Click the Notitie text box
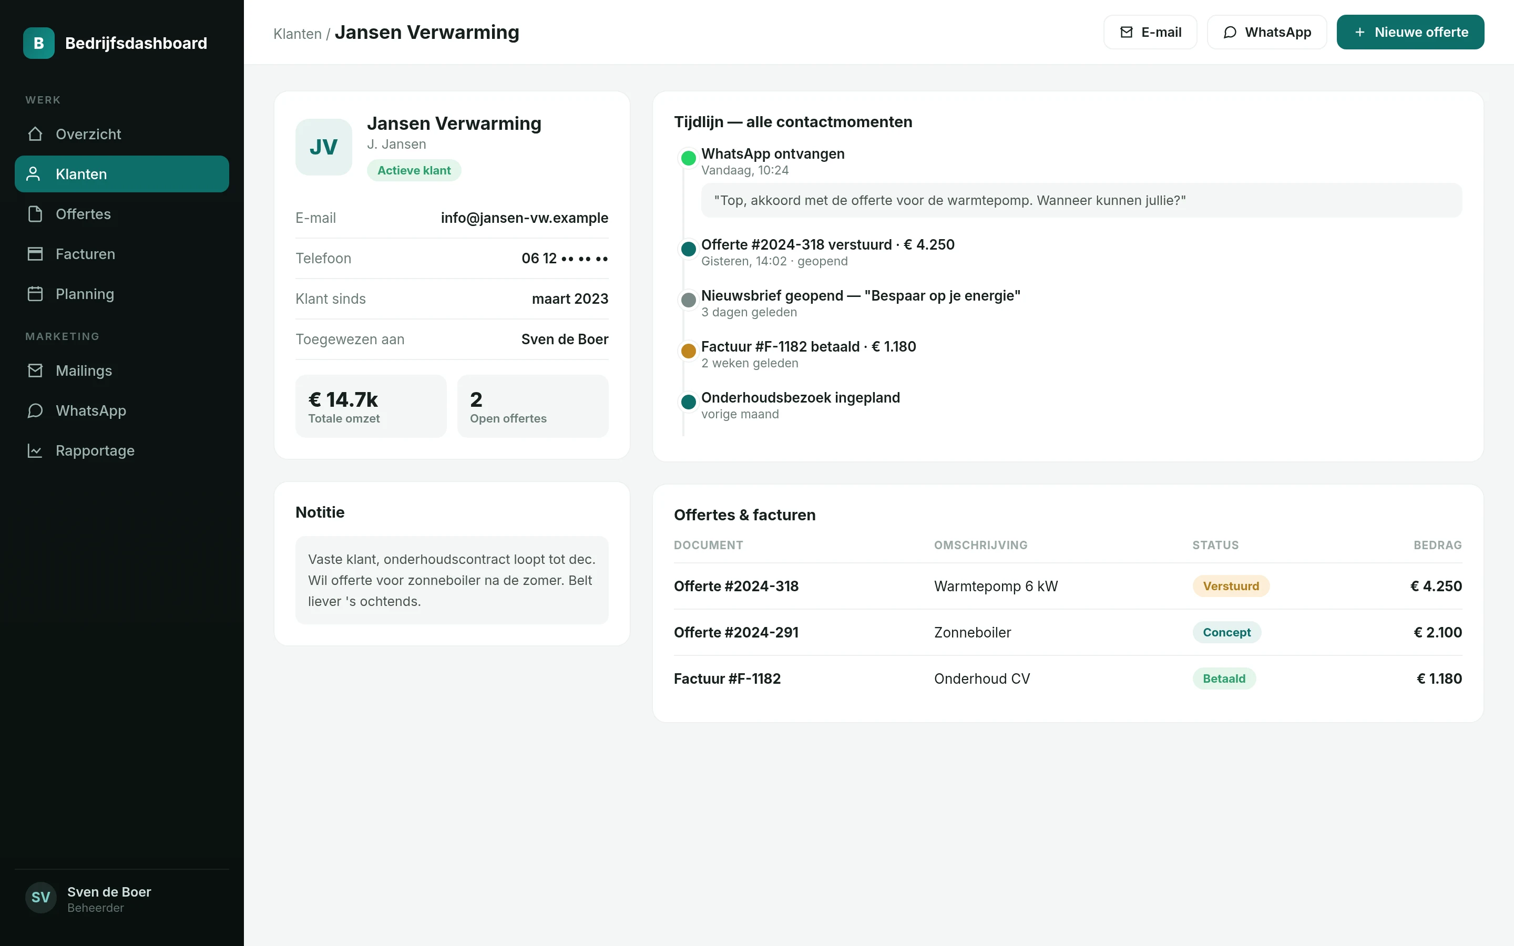1514x946 pixels. (x=452, y=580)
